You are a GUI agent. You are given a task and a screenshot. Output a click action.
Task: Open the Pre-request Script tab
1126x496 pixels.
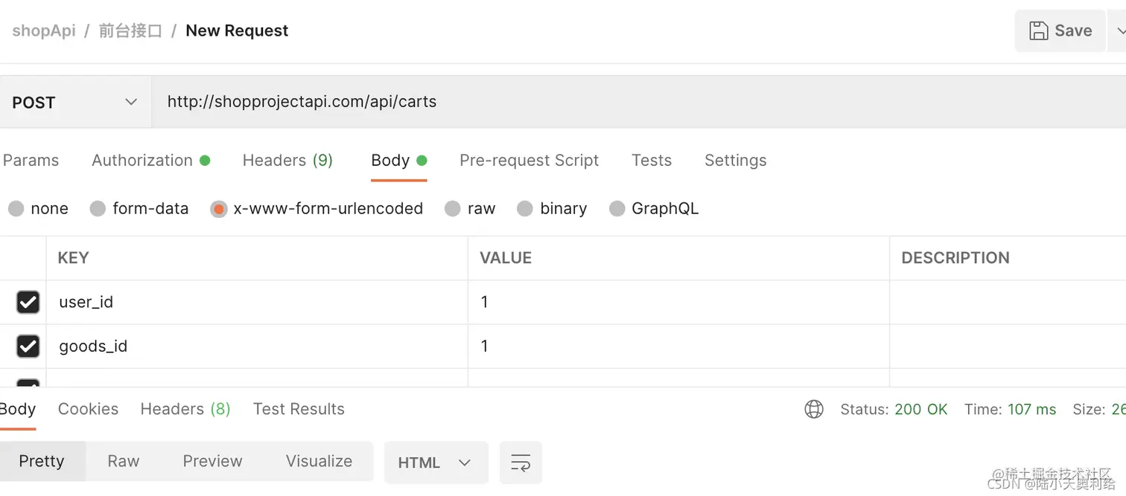[x=529, y=160]
